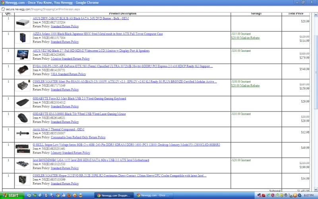Click the Gigabyte keyboard product thumbnail
Screen dimensions: 318x199
[23, 102]
